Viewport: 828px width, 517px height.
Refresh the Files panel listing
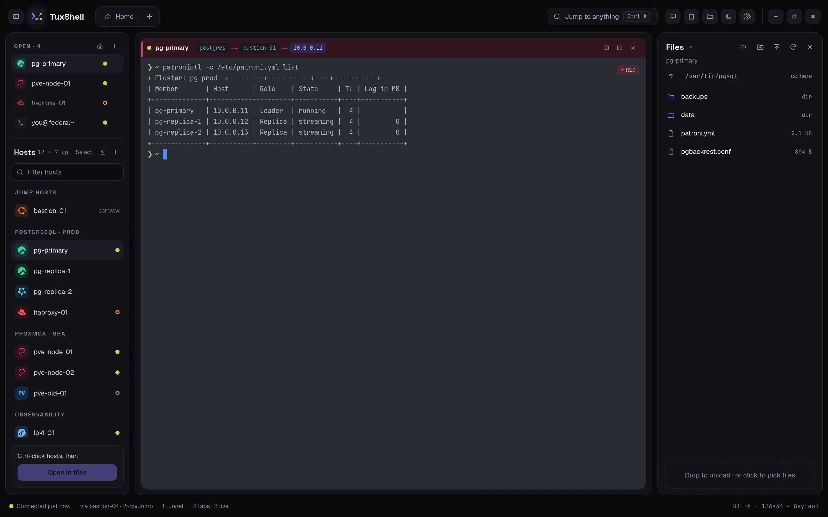793,47
